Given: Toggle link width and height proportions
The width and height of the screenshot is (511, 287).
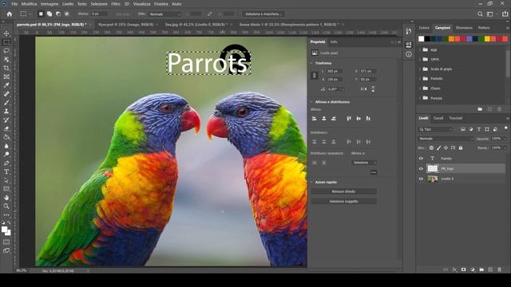Looking at the screenshot, I should 315,76.
